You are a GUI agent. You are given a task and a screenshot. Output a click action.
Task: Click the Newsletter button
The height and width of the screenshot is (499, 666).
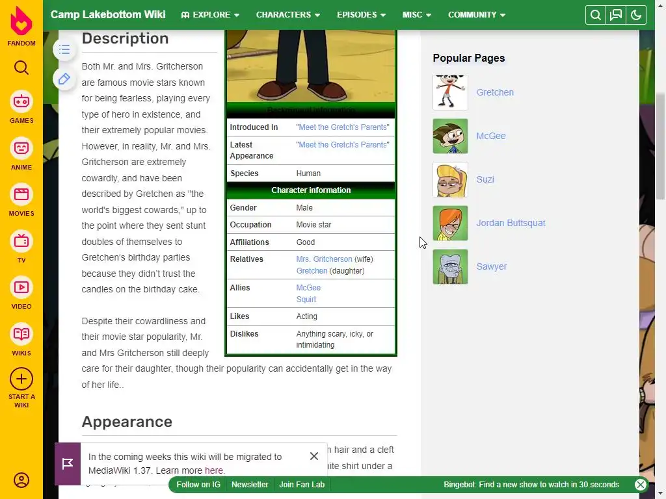click(x=250, y=485)
